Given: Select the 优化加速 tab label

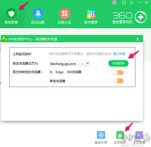Looking at the screenshot, I should click(x=38, y=22).
